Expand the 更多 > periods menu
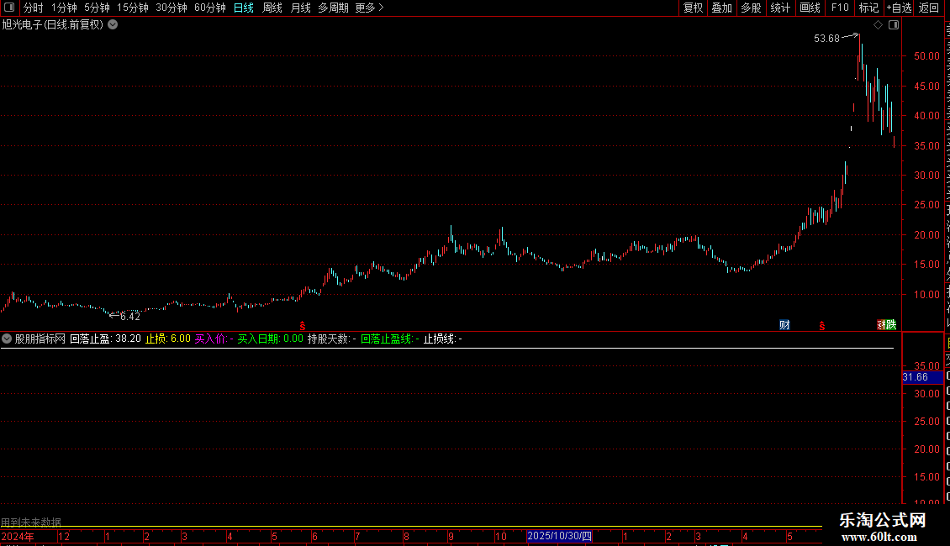950x546 pixels. [x=370, y=8]
